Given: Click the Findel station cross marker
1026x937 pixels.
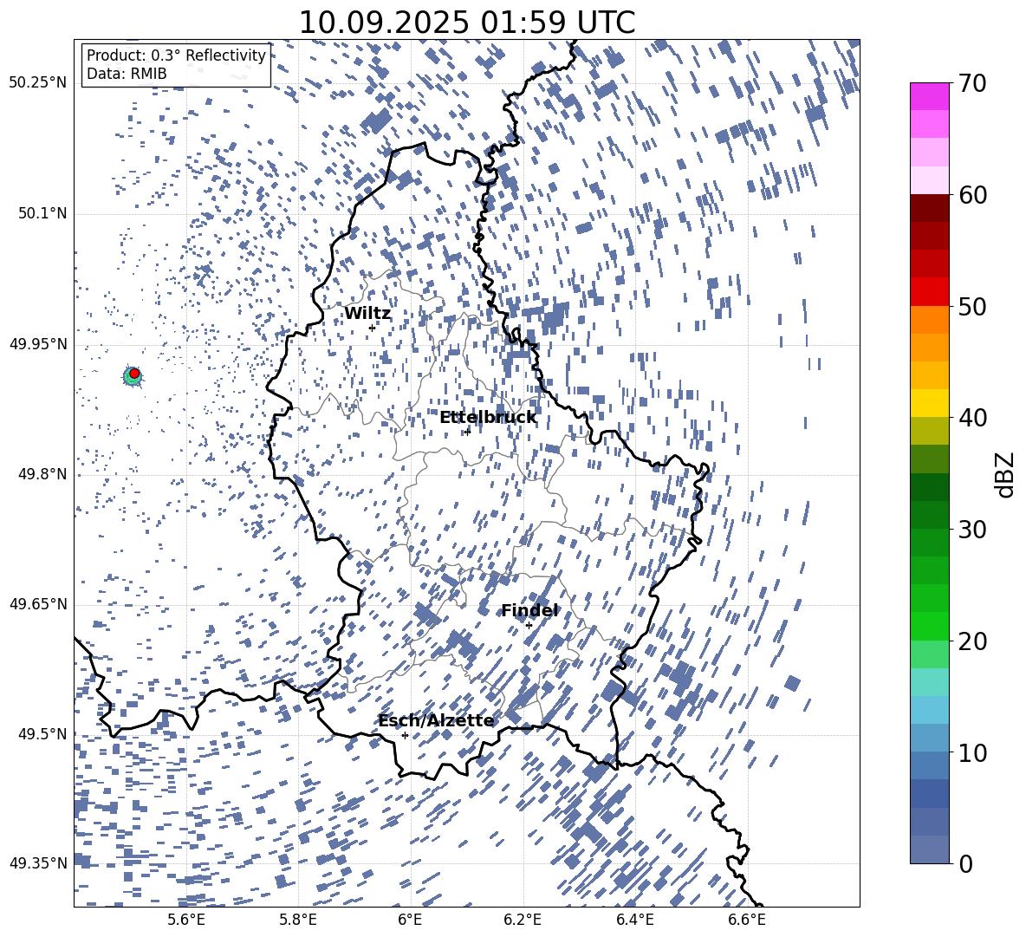Looking at the screenshot, I should pos(529,626).
